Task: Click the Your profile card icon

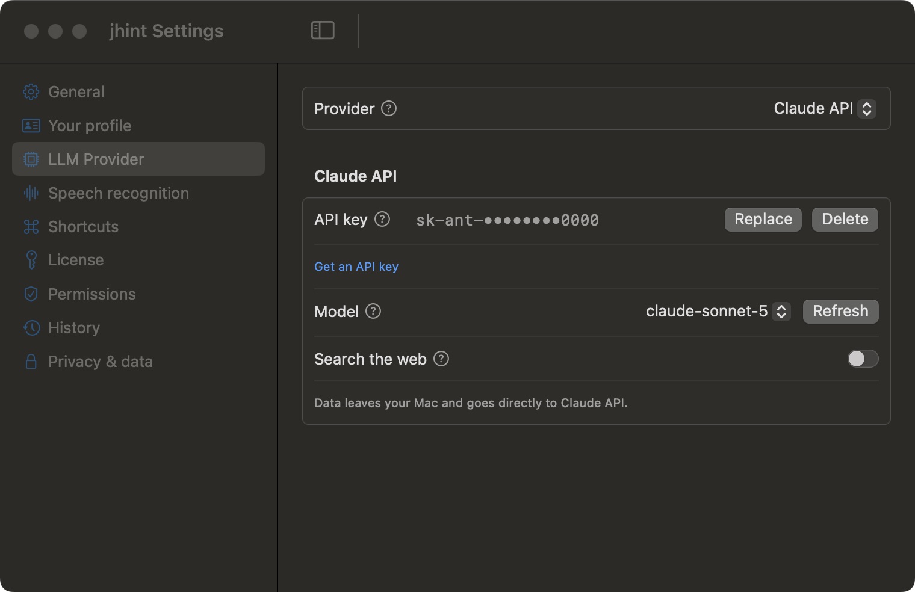Action: pos(31,126)
